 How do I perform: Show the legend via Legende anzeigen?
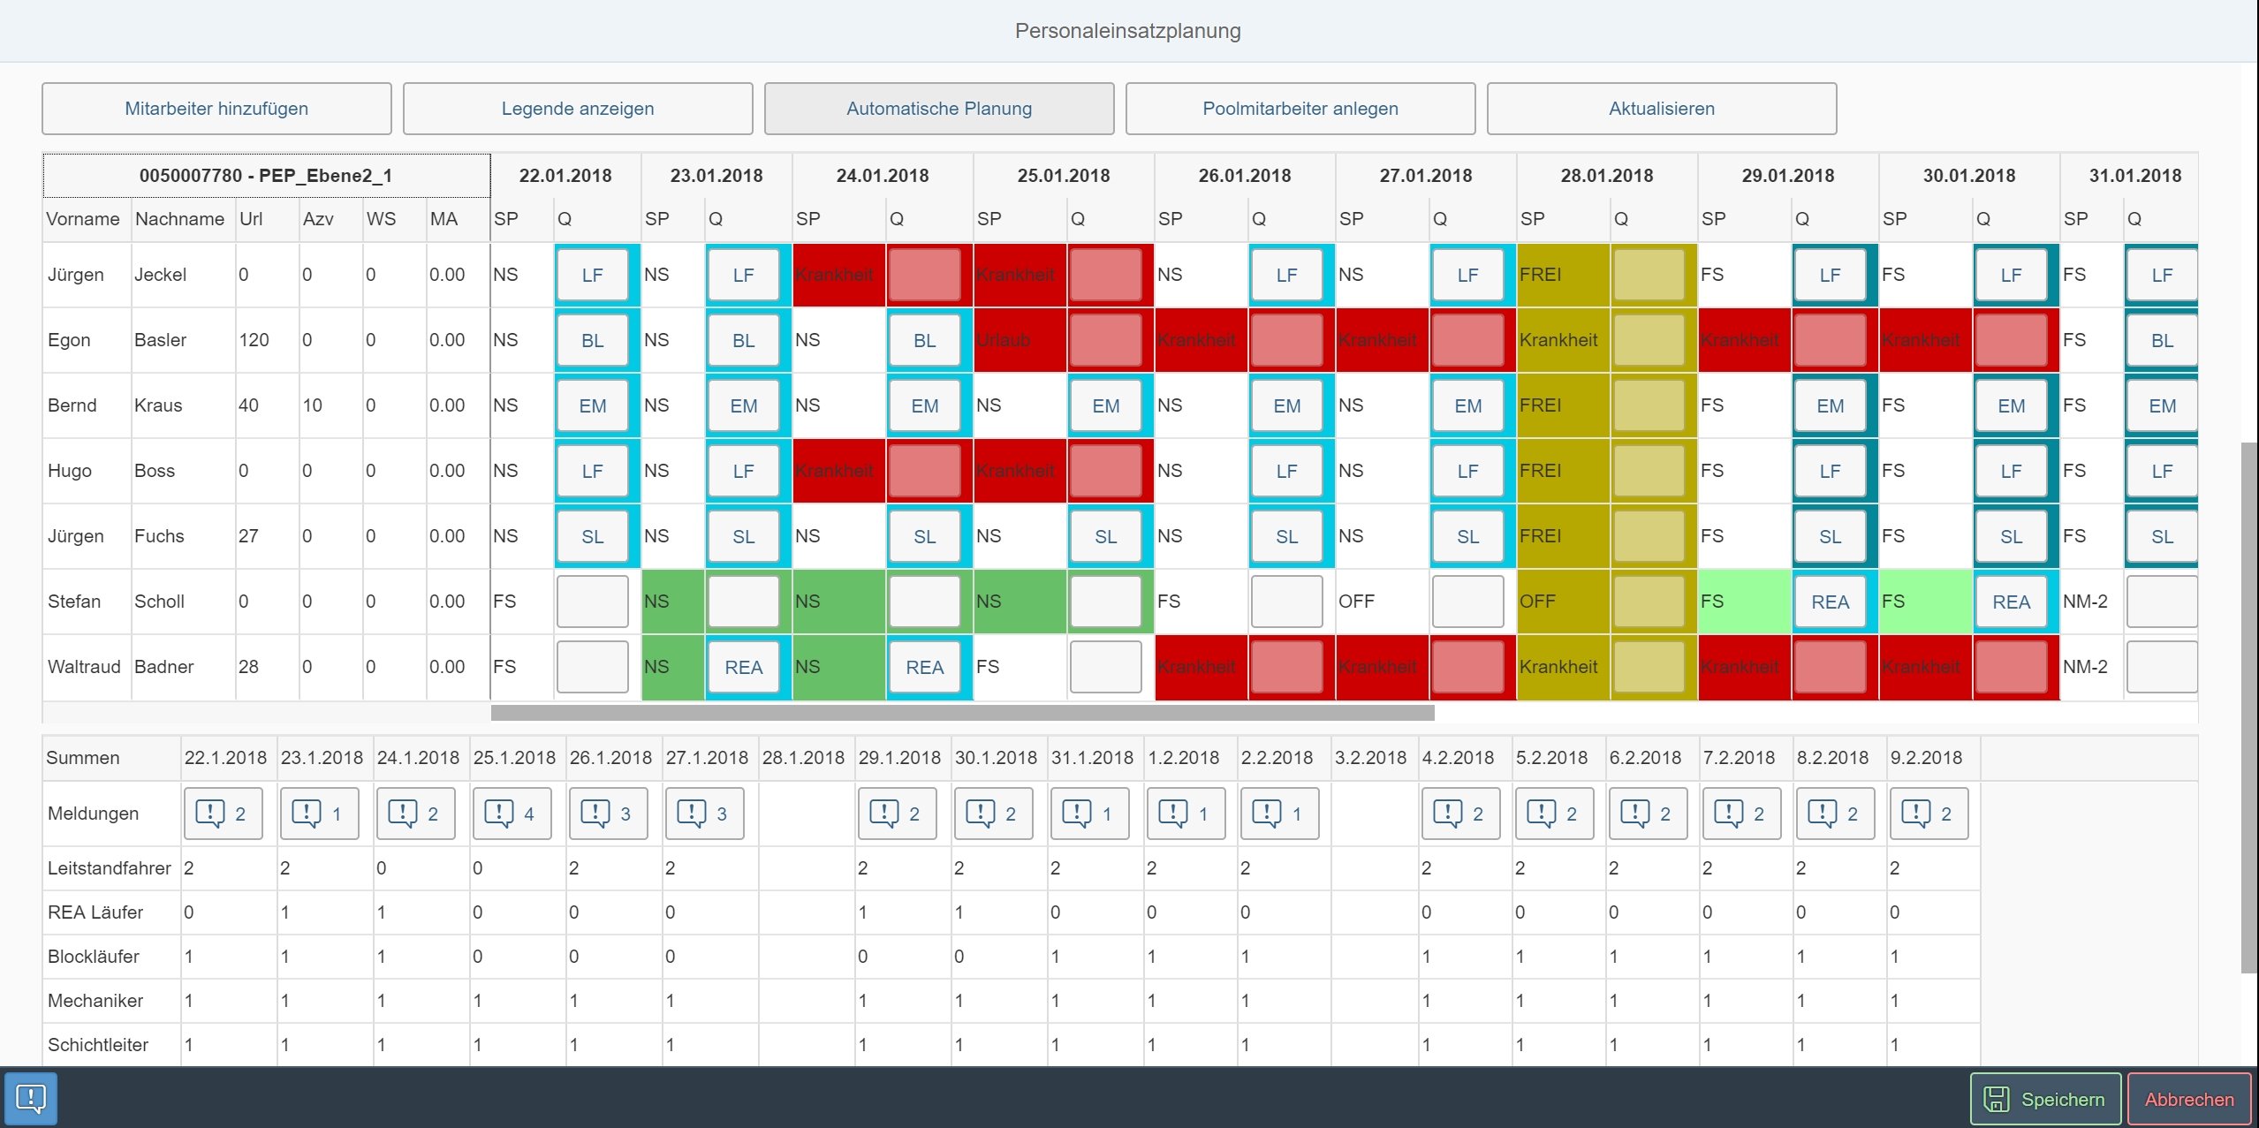pyautogui.click(x=578, y=109)
